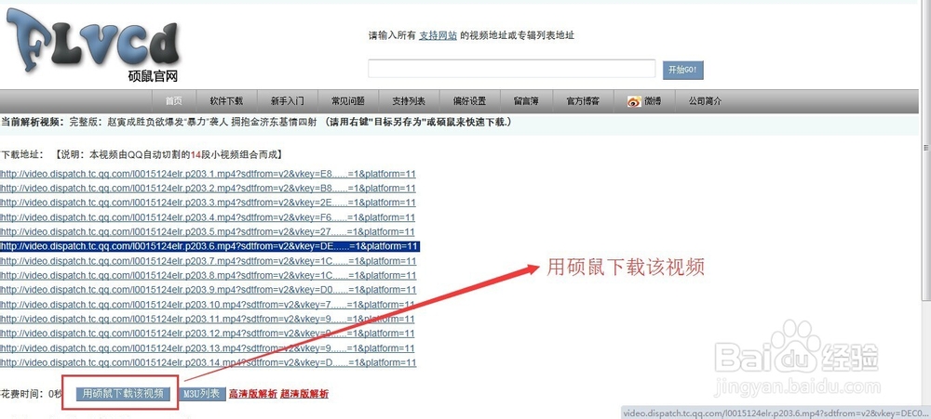This screenshot has width=931, height=419.
Task: Open the p203.3.mp4 download link
Action: point(208,203)
